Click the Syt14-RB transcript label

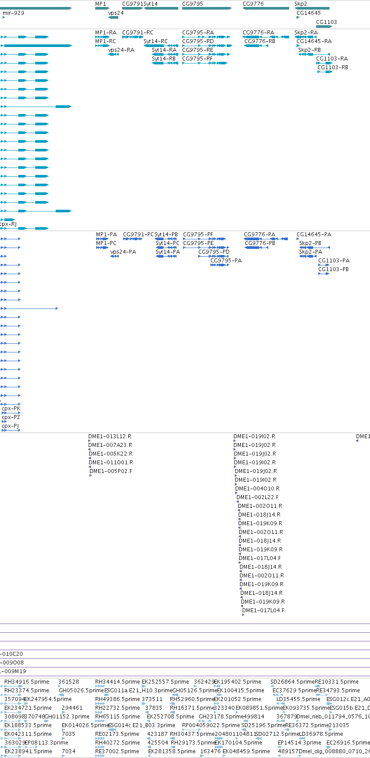tap(164, 59)
